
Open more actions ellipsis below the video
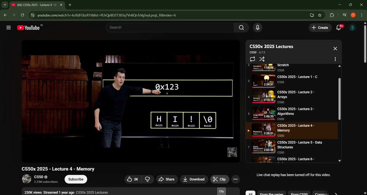point(235,179)
